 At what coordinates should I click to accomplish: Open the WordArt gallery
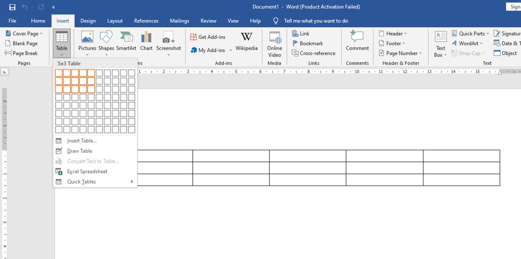coord(467,43)
